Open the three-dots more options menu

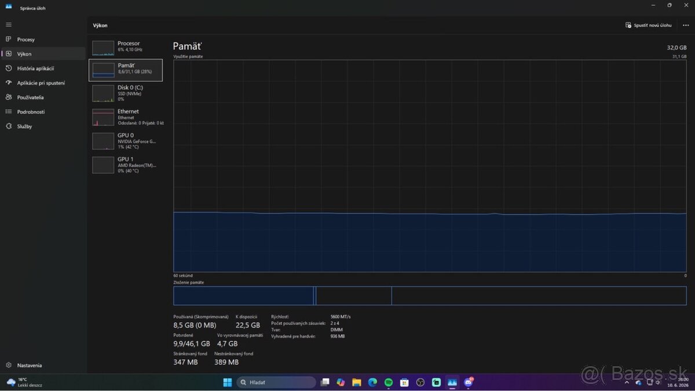[x=686, y=25]
